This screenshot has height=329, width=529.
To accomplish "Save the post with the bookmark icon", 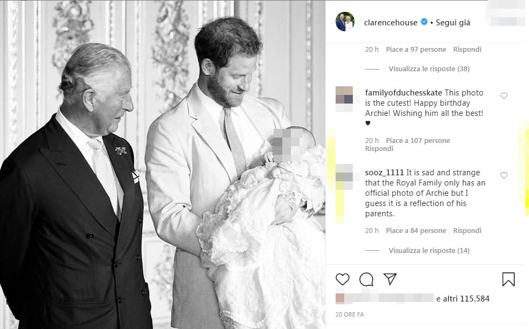I will pyautogui.click(x=508, y=279).
